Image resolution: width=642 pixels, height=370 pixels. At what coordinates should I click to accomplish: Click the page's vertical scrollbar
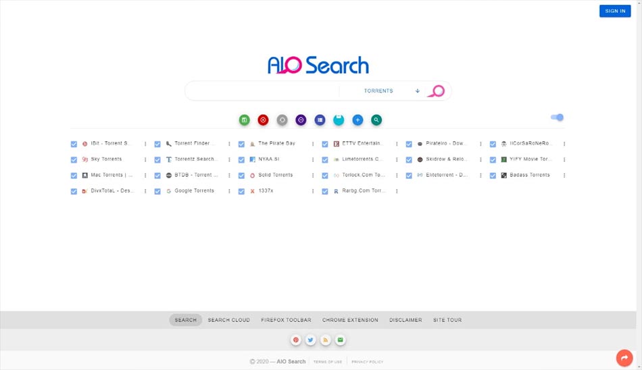(x=639, y=185)
